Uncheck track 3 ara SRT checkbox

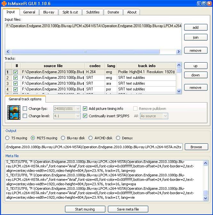click(16, 83)
